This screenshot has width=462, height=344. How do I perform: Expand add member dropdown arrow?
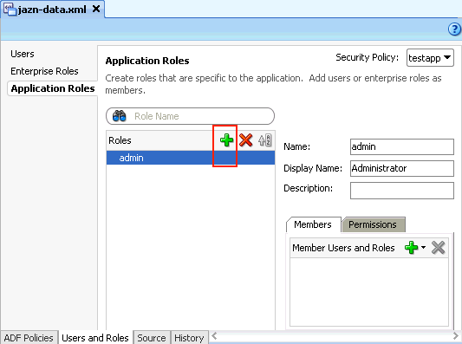point(423,248)
